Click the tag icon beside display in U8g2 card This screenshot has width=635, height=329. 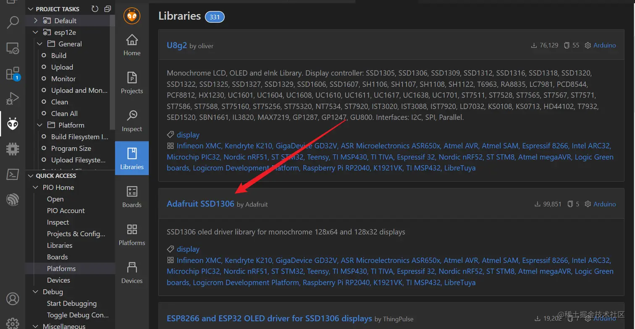click(x=170, y=135)
